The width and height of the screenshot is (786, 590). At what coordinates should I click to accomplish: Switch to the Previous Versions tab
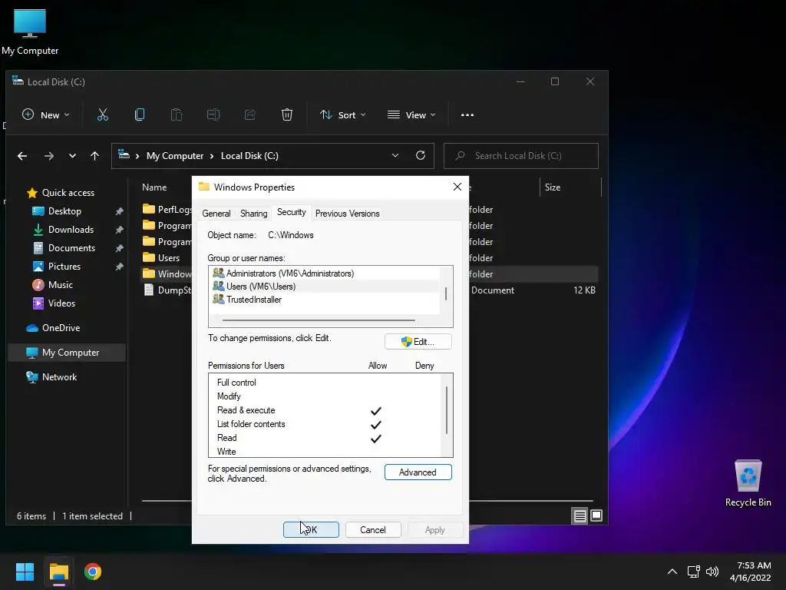coord(348,214)
